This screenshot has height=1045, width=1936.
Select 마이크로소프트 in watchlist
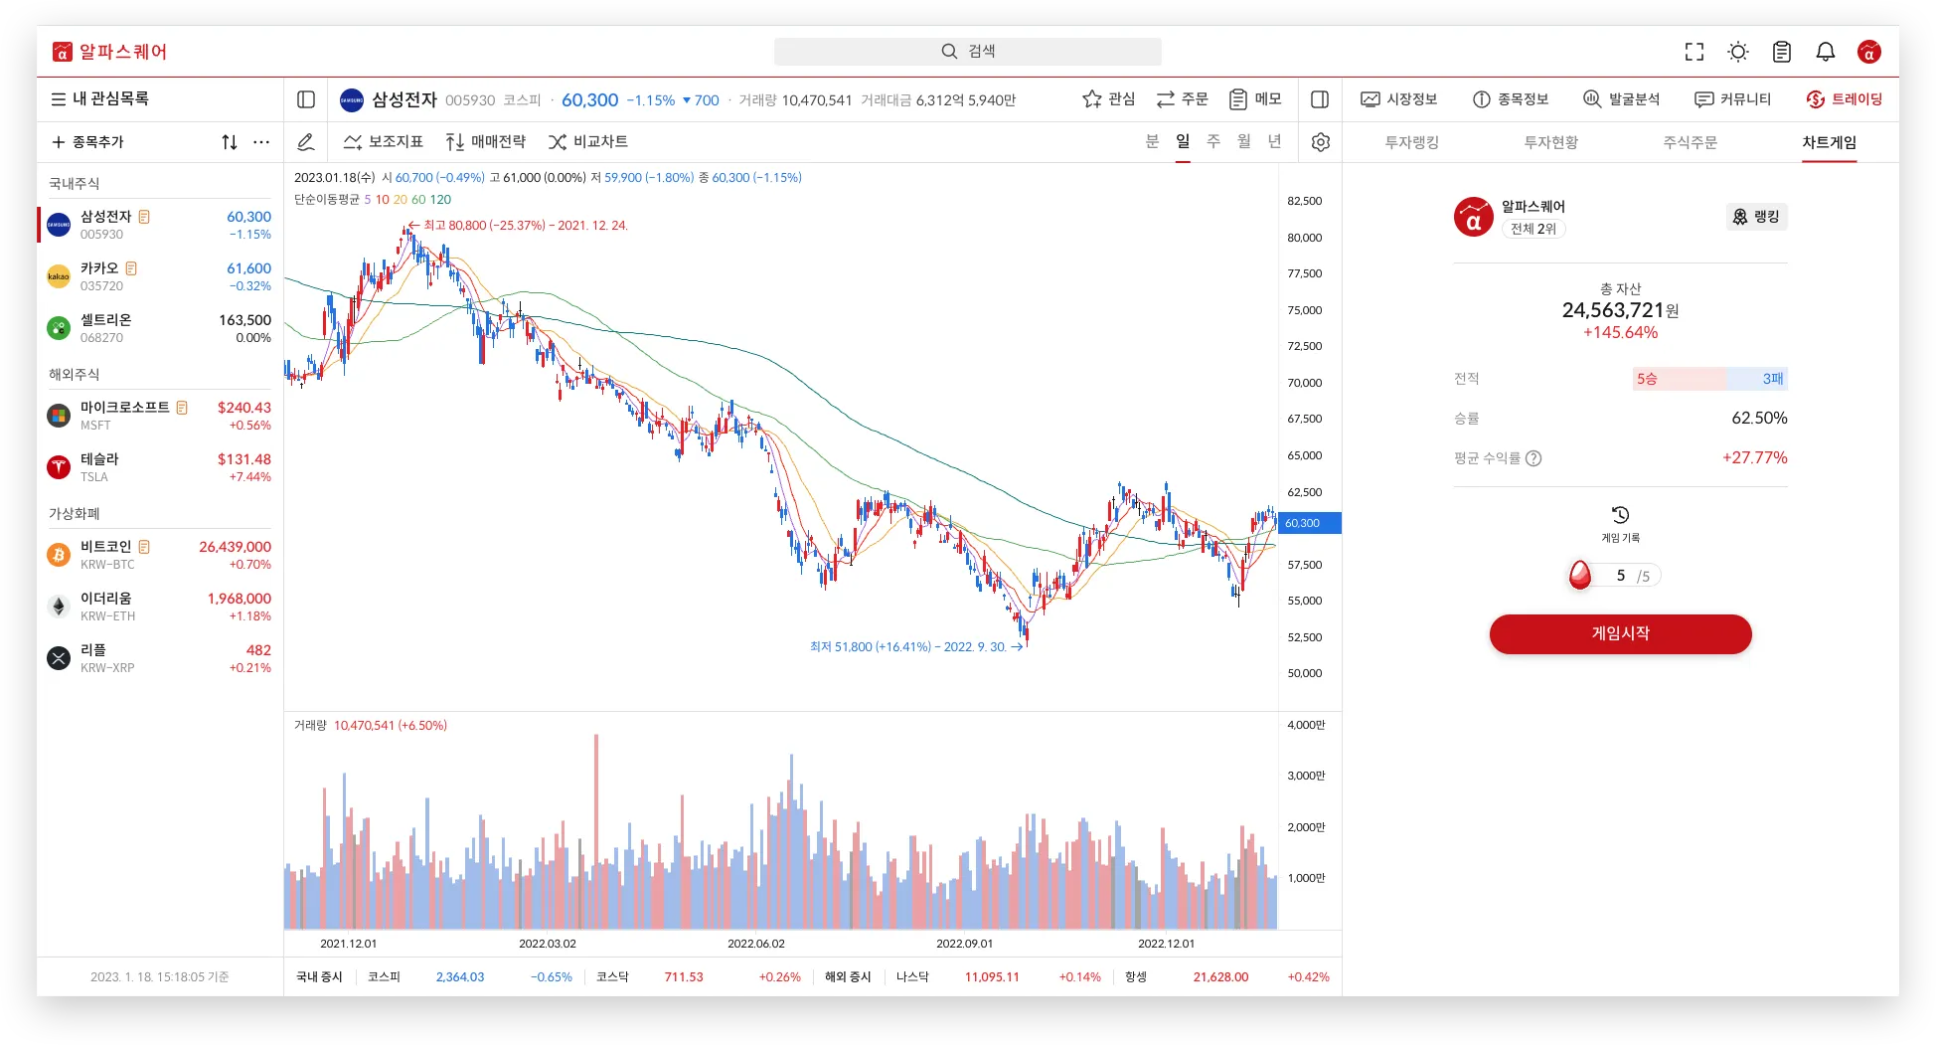(x=159, y=416)
